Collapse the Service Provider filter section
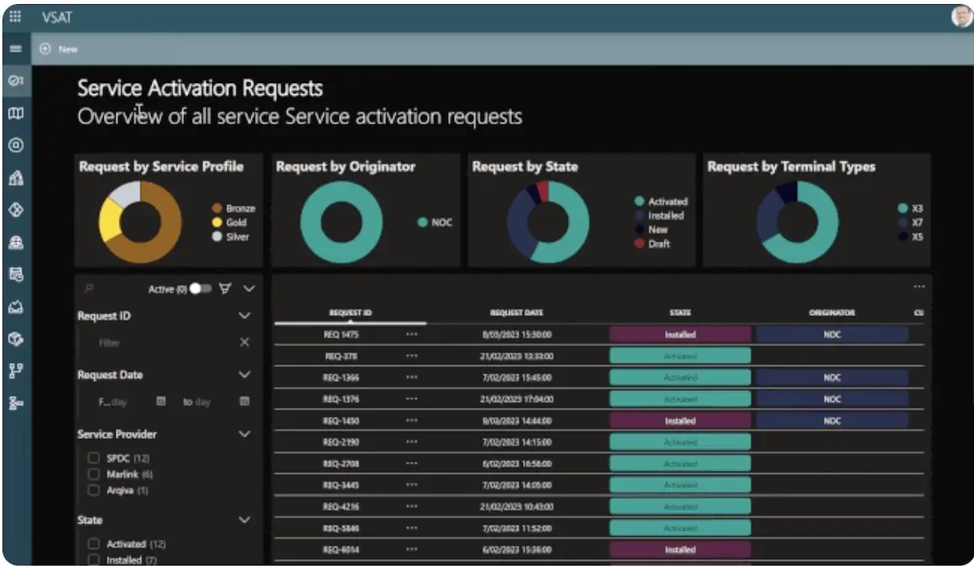The width and height of the screenshot is (974, 569). tap(244, 435)
